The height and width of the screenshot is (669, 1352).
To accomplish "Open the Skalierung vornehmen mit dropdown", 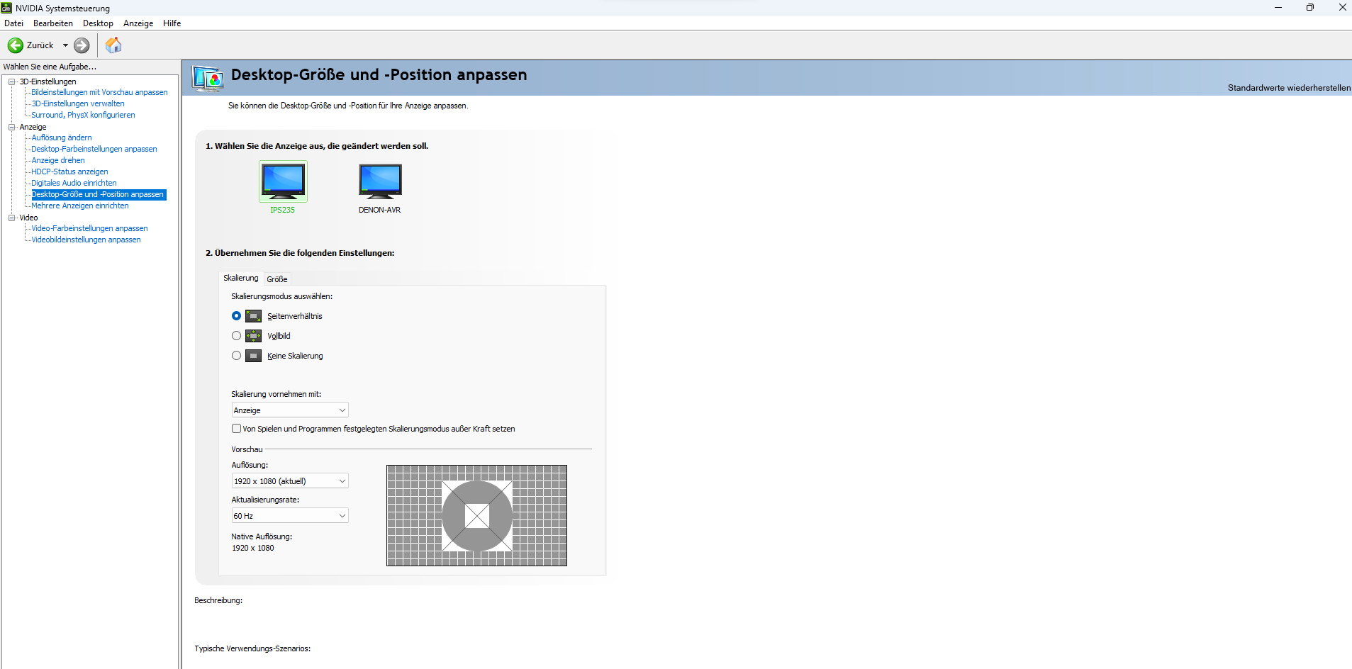I will [290, 410].
